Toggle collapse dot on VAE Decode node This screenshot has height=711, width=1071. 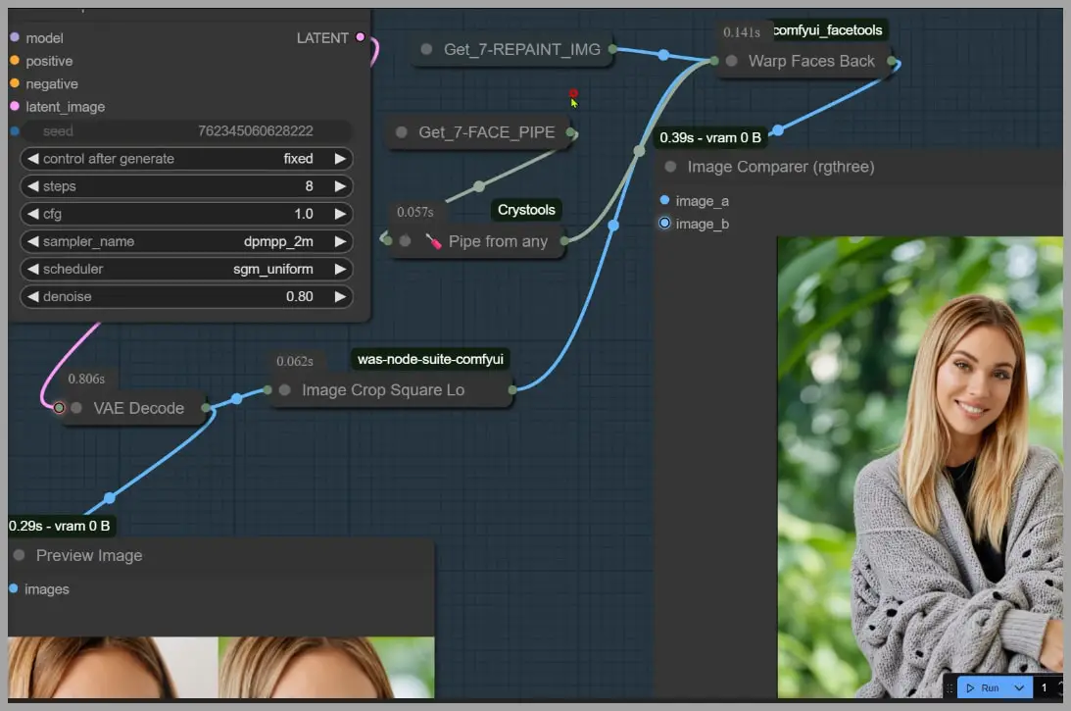pyautogui.click(x=76, y=408)
